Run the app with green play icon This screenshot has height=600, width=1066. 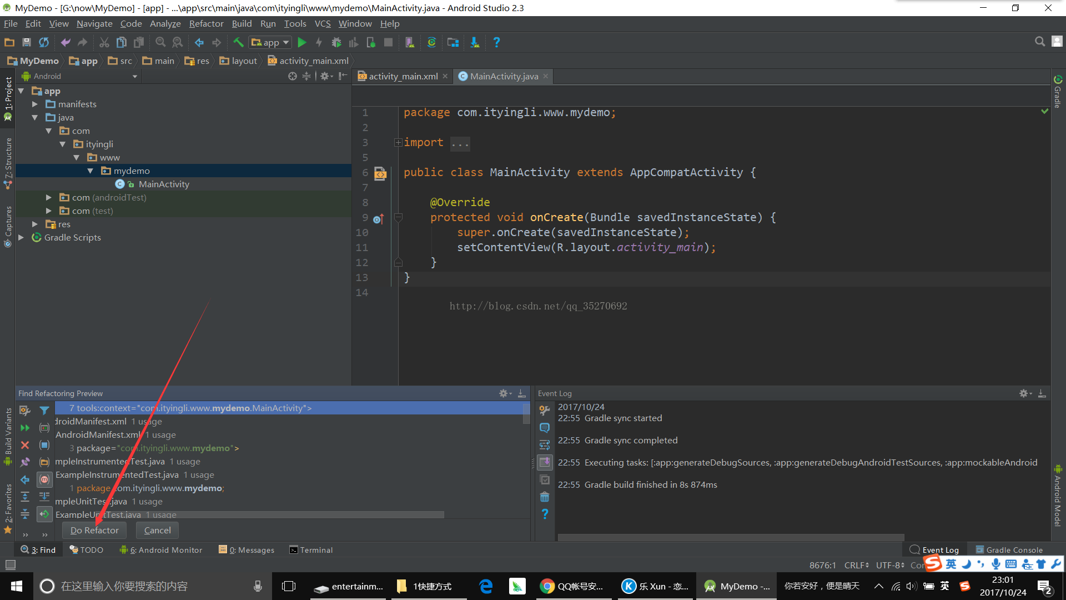coord(302,42)
